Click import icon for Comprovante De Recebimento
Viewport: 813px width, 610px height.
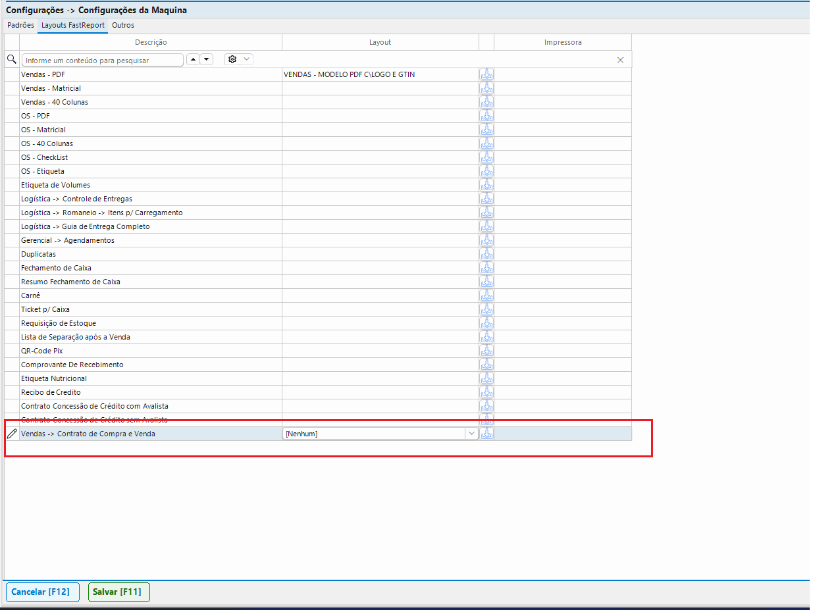pyautogui.click(x=486, y=365)
